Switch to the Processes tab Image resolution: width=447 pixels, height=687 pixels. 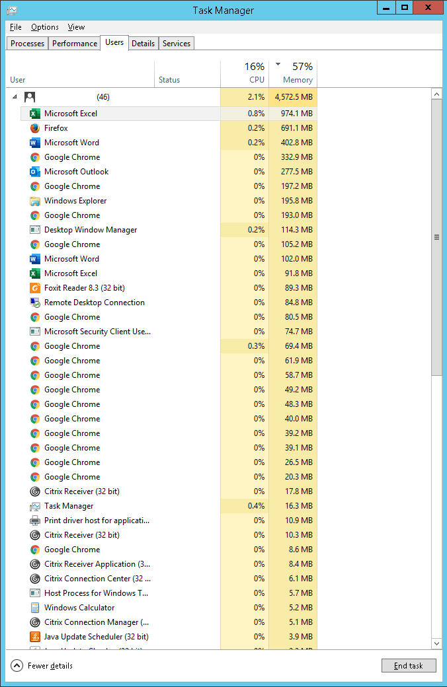click(x=27, y=44)
